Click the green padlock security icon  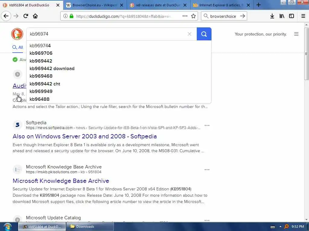[x=72, y=16]
